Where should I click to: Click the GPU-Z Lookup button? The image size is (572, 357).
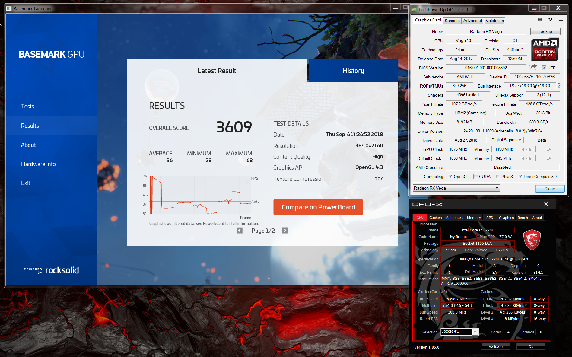click(545, 31)
